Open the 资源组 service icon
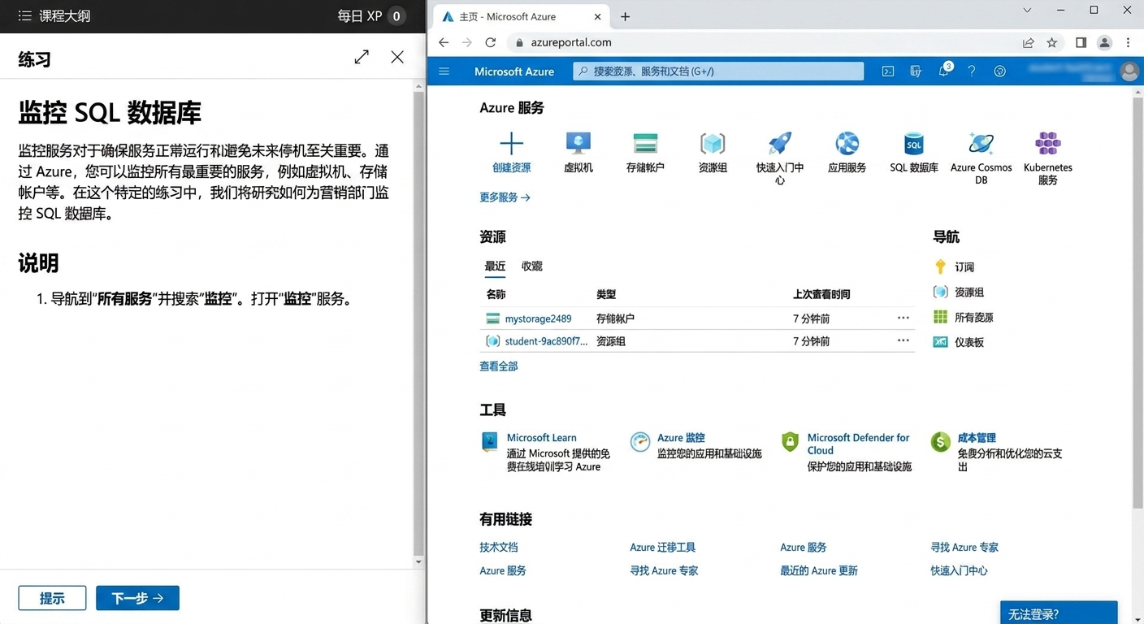The width and height of the screenshot is (1144, 624). click(x=713, y=144)
